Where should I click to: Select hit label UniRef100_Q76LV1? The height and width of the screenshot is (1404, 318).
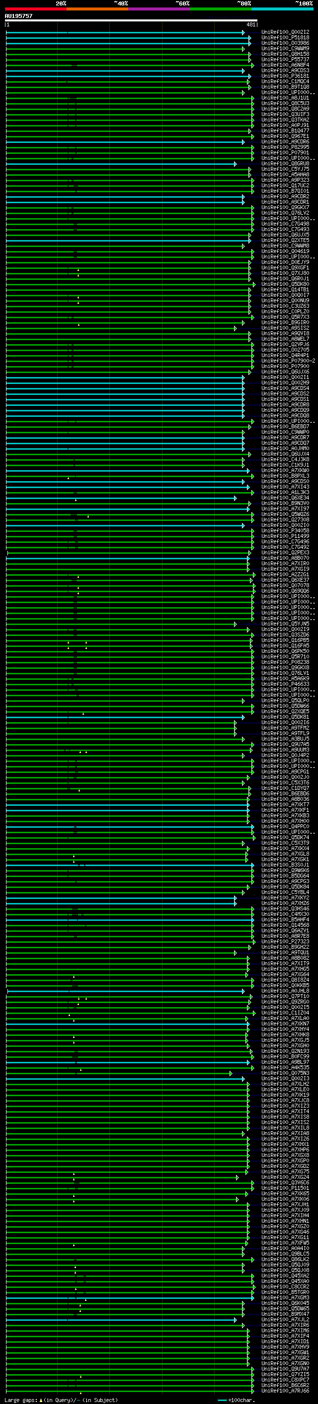click(x=285, y=673)
